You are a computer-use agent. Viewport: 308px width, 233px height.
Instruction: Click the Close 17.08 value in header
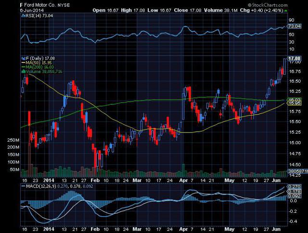tap(188, 10)
